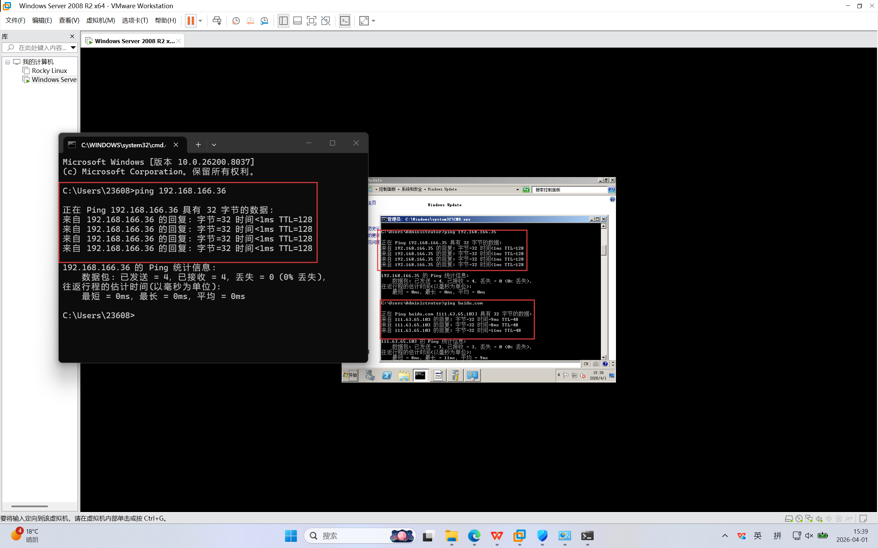Add new tab in cmd terminal
The width and height of the screenshot is (878, 548).
[x=198, y=145]
